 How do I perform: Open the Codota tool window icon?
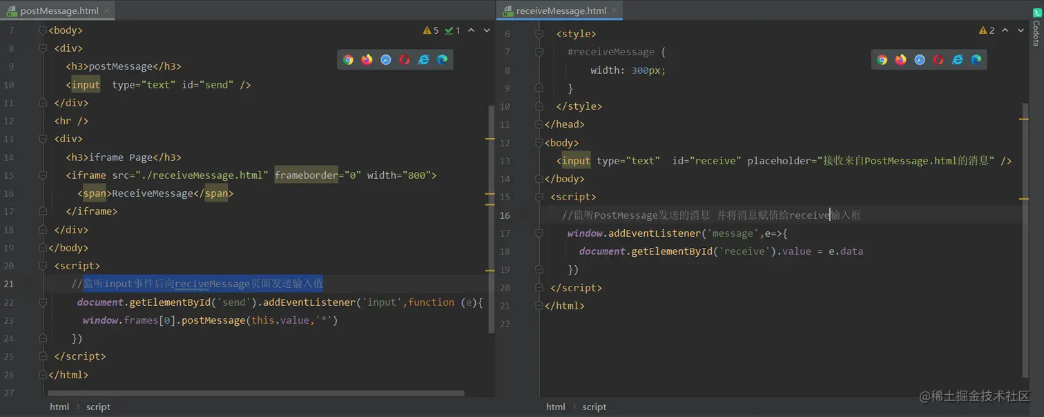coord(1036,13)
